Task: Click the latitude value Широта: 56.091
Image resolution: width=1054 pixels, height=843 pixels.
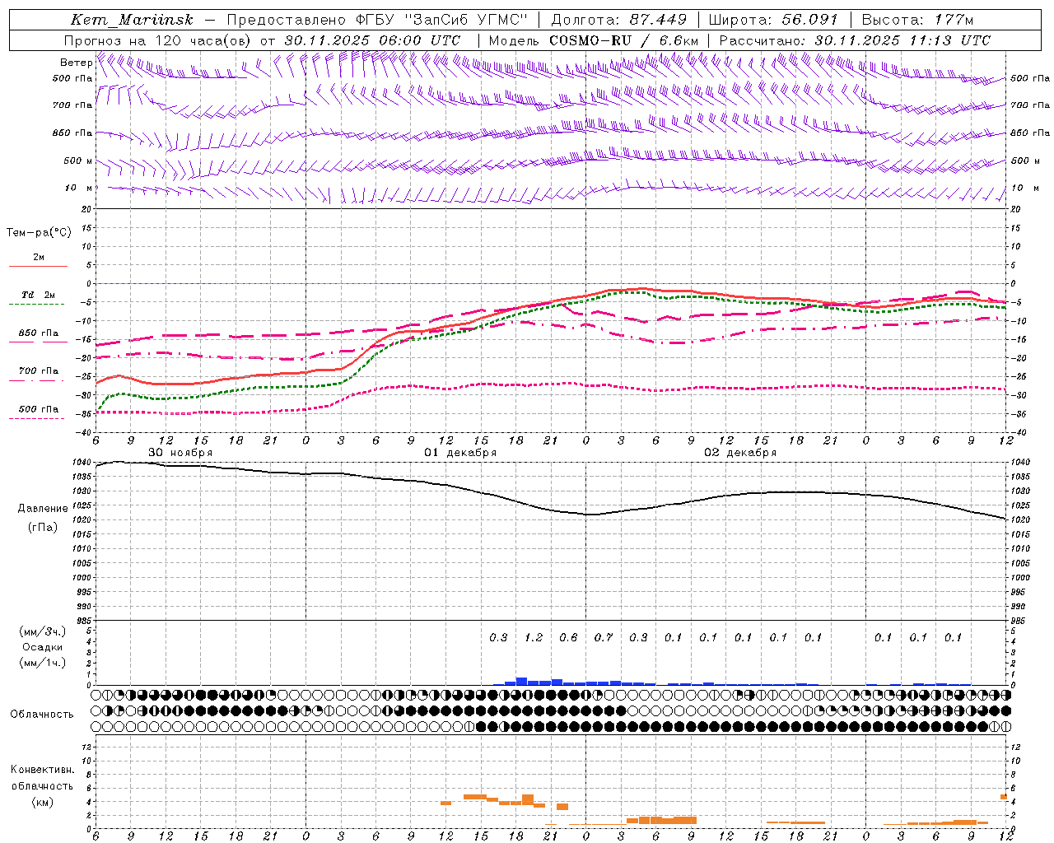Action: coord(773,20)
